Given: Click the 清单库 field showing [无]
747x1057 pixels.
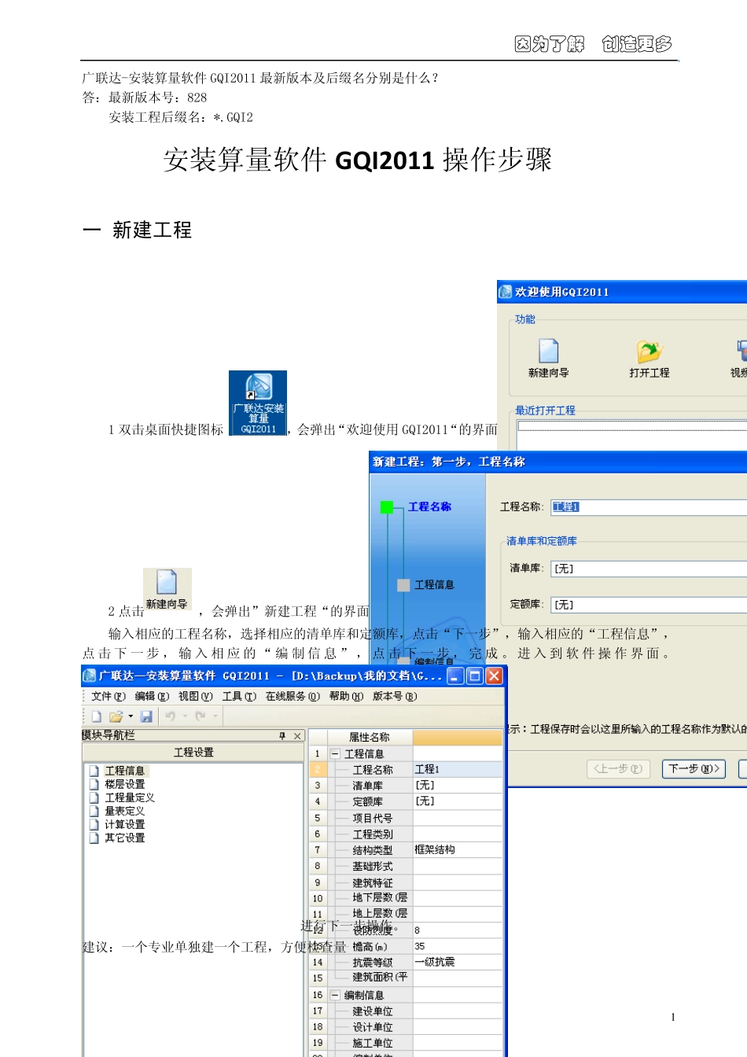Looking at the screenshot, I should click(649, 568).
